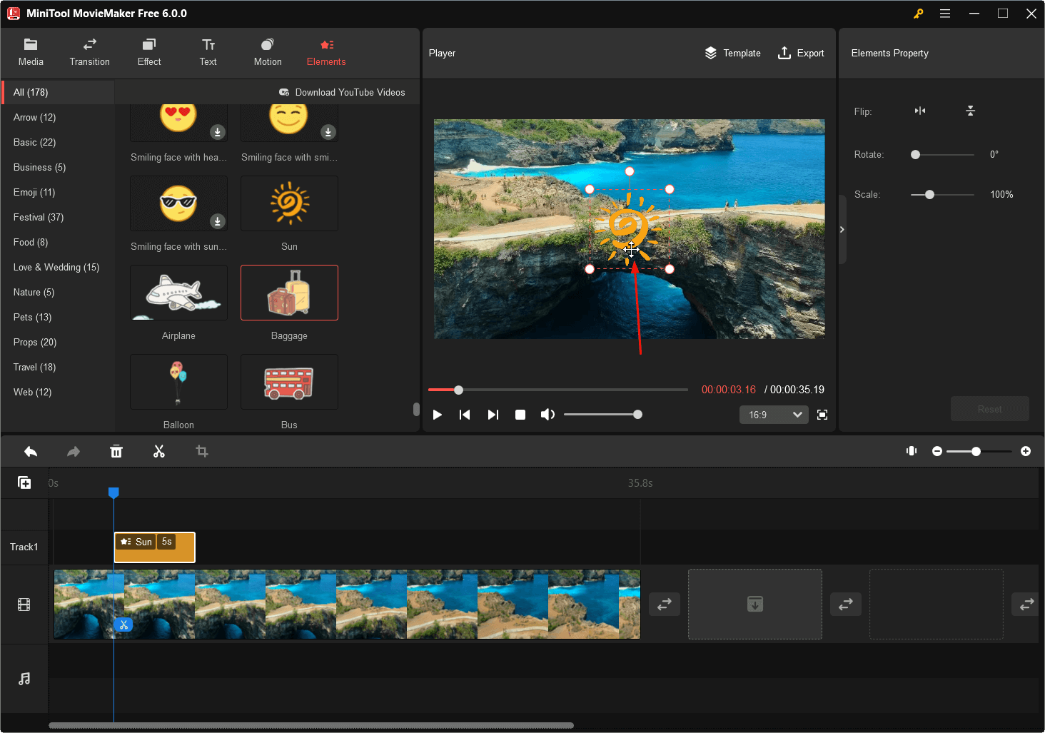
Task: Switch to the Transition panel
Action: tap(89, 51)
